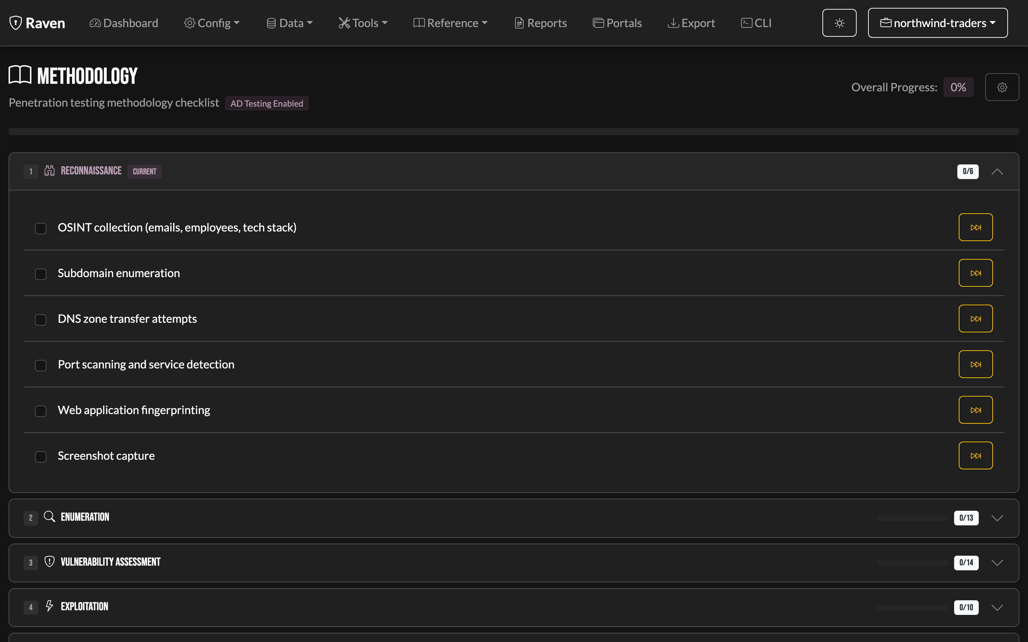Click the overall progress bar
The height and width of the screenshot is (642, 1028).
pyautogui.click(x=514, y=132)
